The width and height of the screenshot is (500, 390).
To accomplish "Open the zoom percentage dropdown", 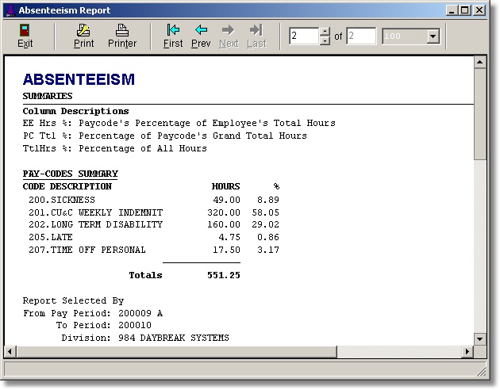I will click(433, 36).
